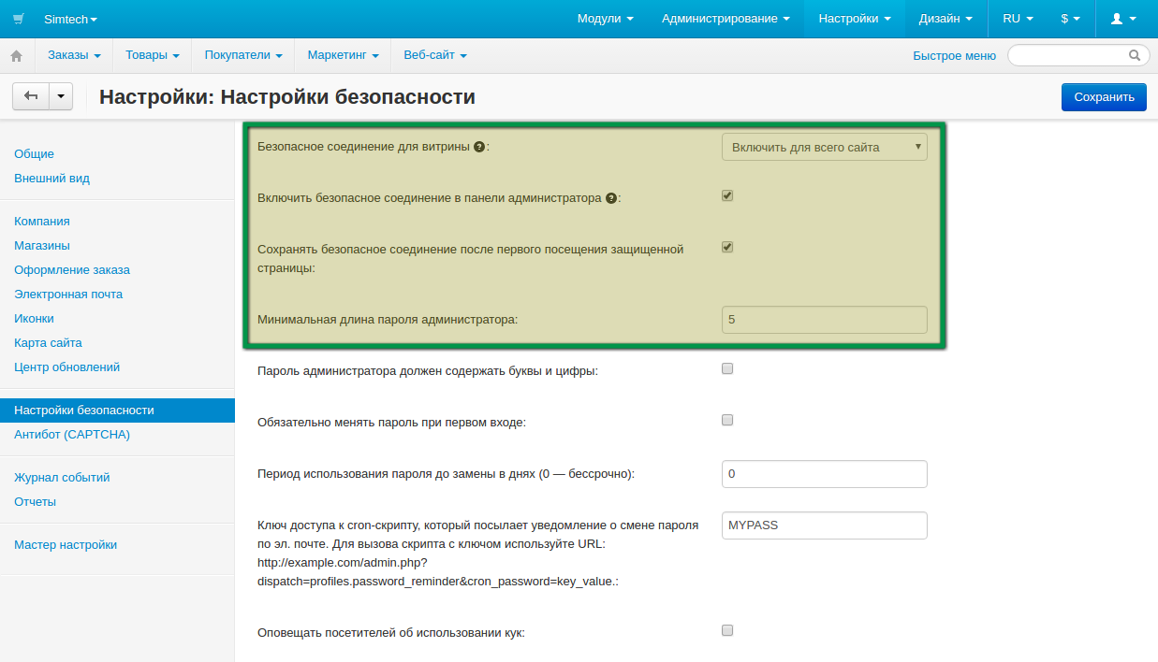Open the Simtech store selector dropdown
This screenshot has height=662, width=1158.
pos(70,19)
